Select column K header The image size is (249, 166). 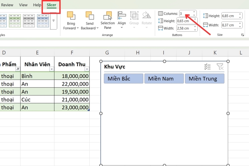pos(215,53)
